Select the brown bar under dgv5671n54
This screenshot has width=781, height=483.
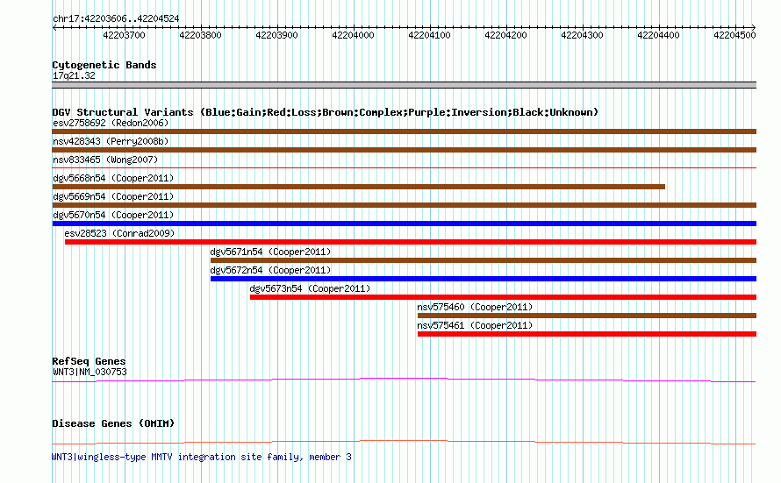484,260
